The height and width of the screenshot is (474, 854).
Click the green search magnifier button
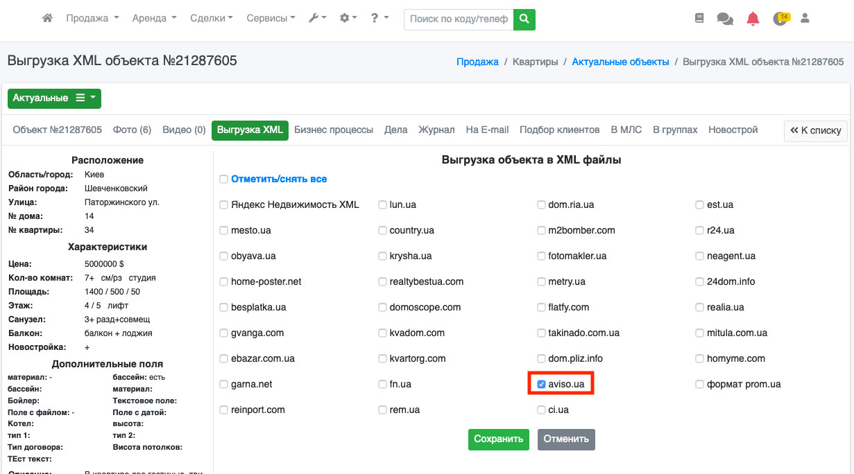coord(524,19)
